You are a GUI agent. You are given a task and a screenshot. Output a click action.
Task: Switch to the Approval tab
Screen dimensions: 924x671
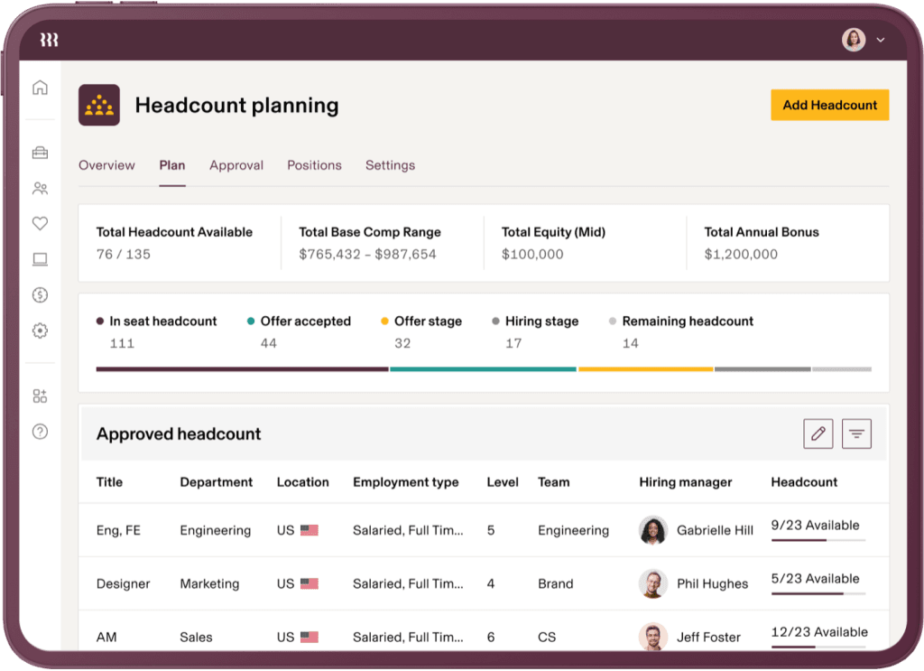click(x=236, y=165)
